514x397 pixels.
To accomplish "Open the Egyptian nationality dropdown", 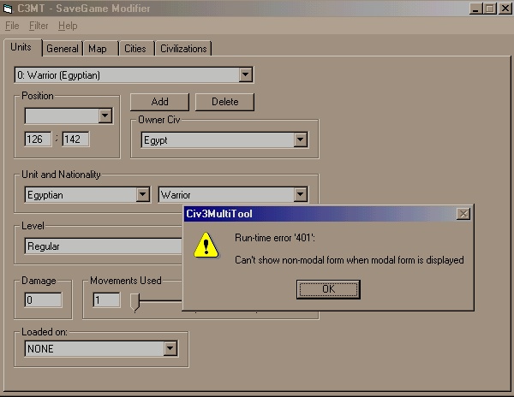I will click(143, 195).
